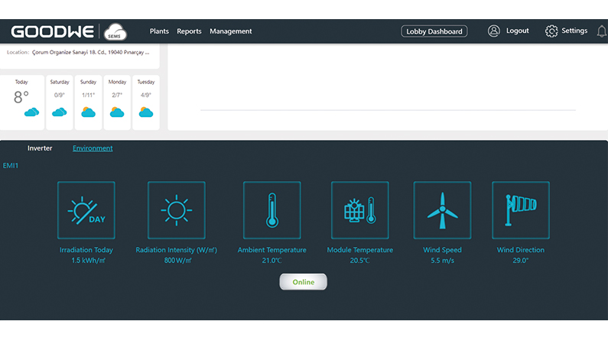Click the Module Temperature label
Image resolution: width=608 pixels, height=344 pixels.
360,250
